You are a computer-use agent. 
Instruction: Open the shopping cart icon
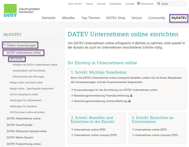[x=139, y=4]
